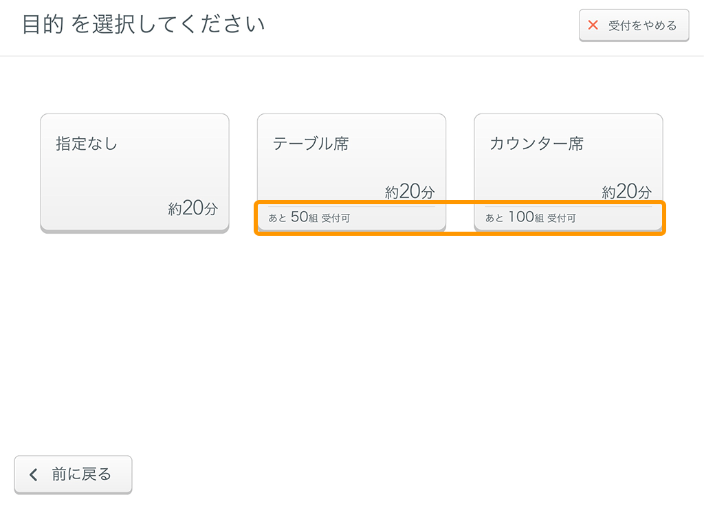Click the 目的を選択してください page heading
Screen dimensions: 704x517
click(144, 25)
